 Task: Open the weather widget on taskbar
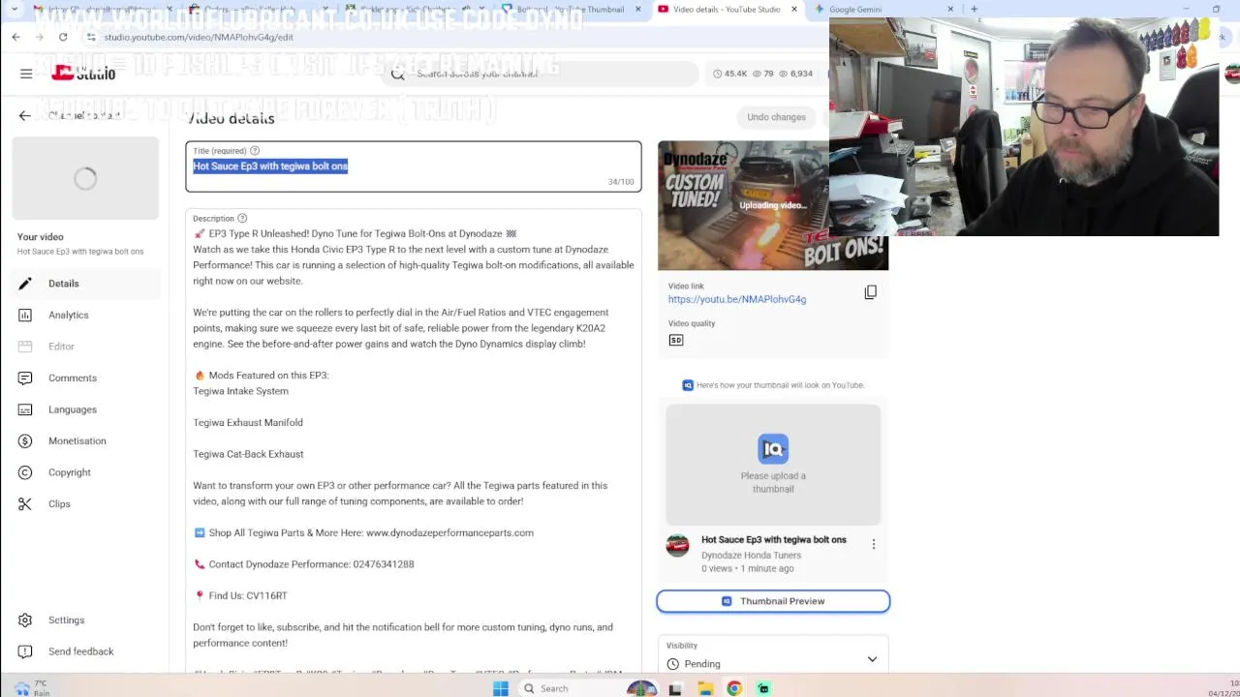pyautogui.click(x=31, y=688)
